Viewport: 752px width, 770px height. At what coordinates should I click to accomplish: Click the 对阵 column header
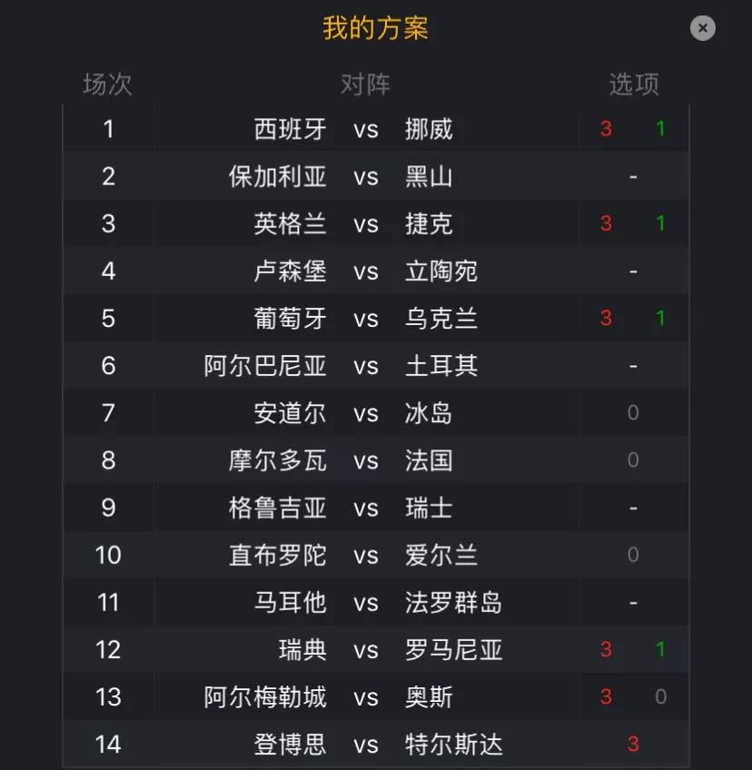(x=365, y=84)
